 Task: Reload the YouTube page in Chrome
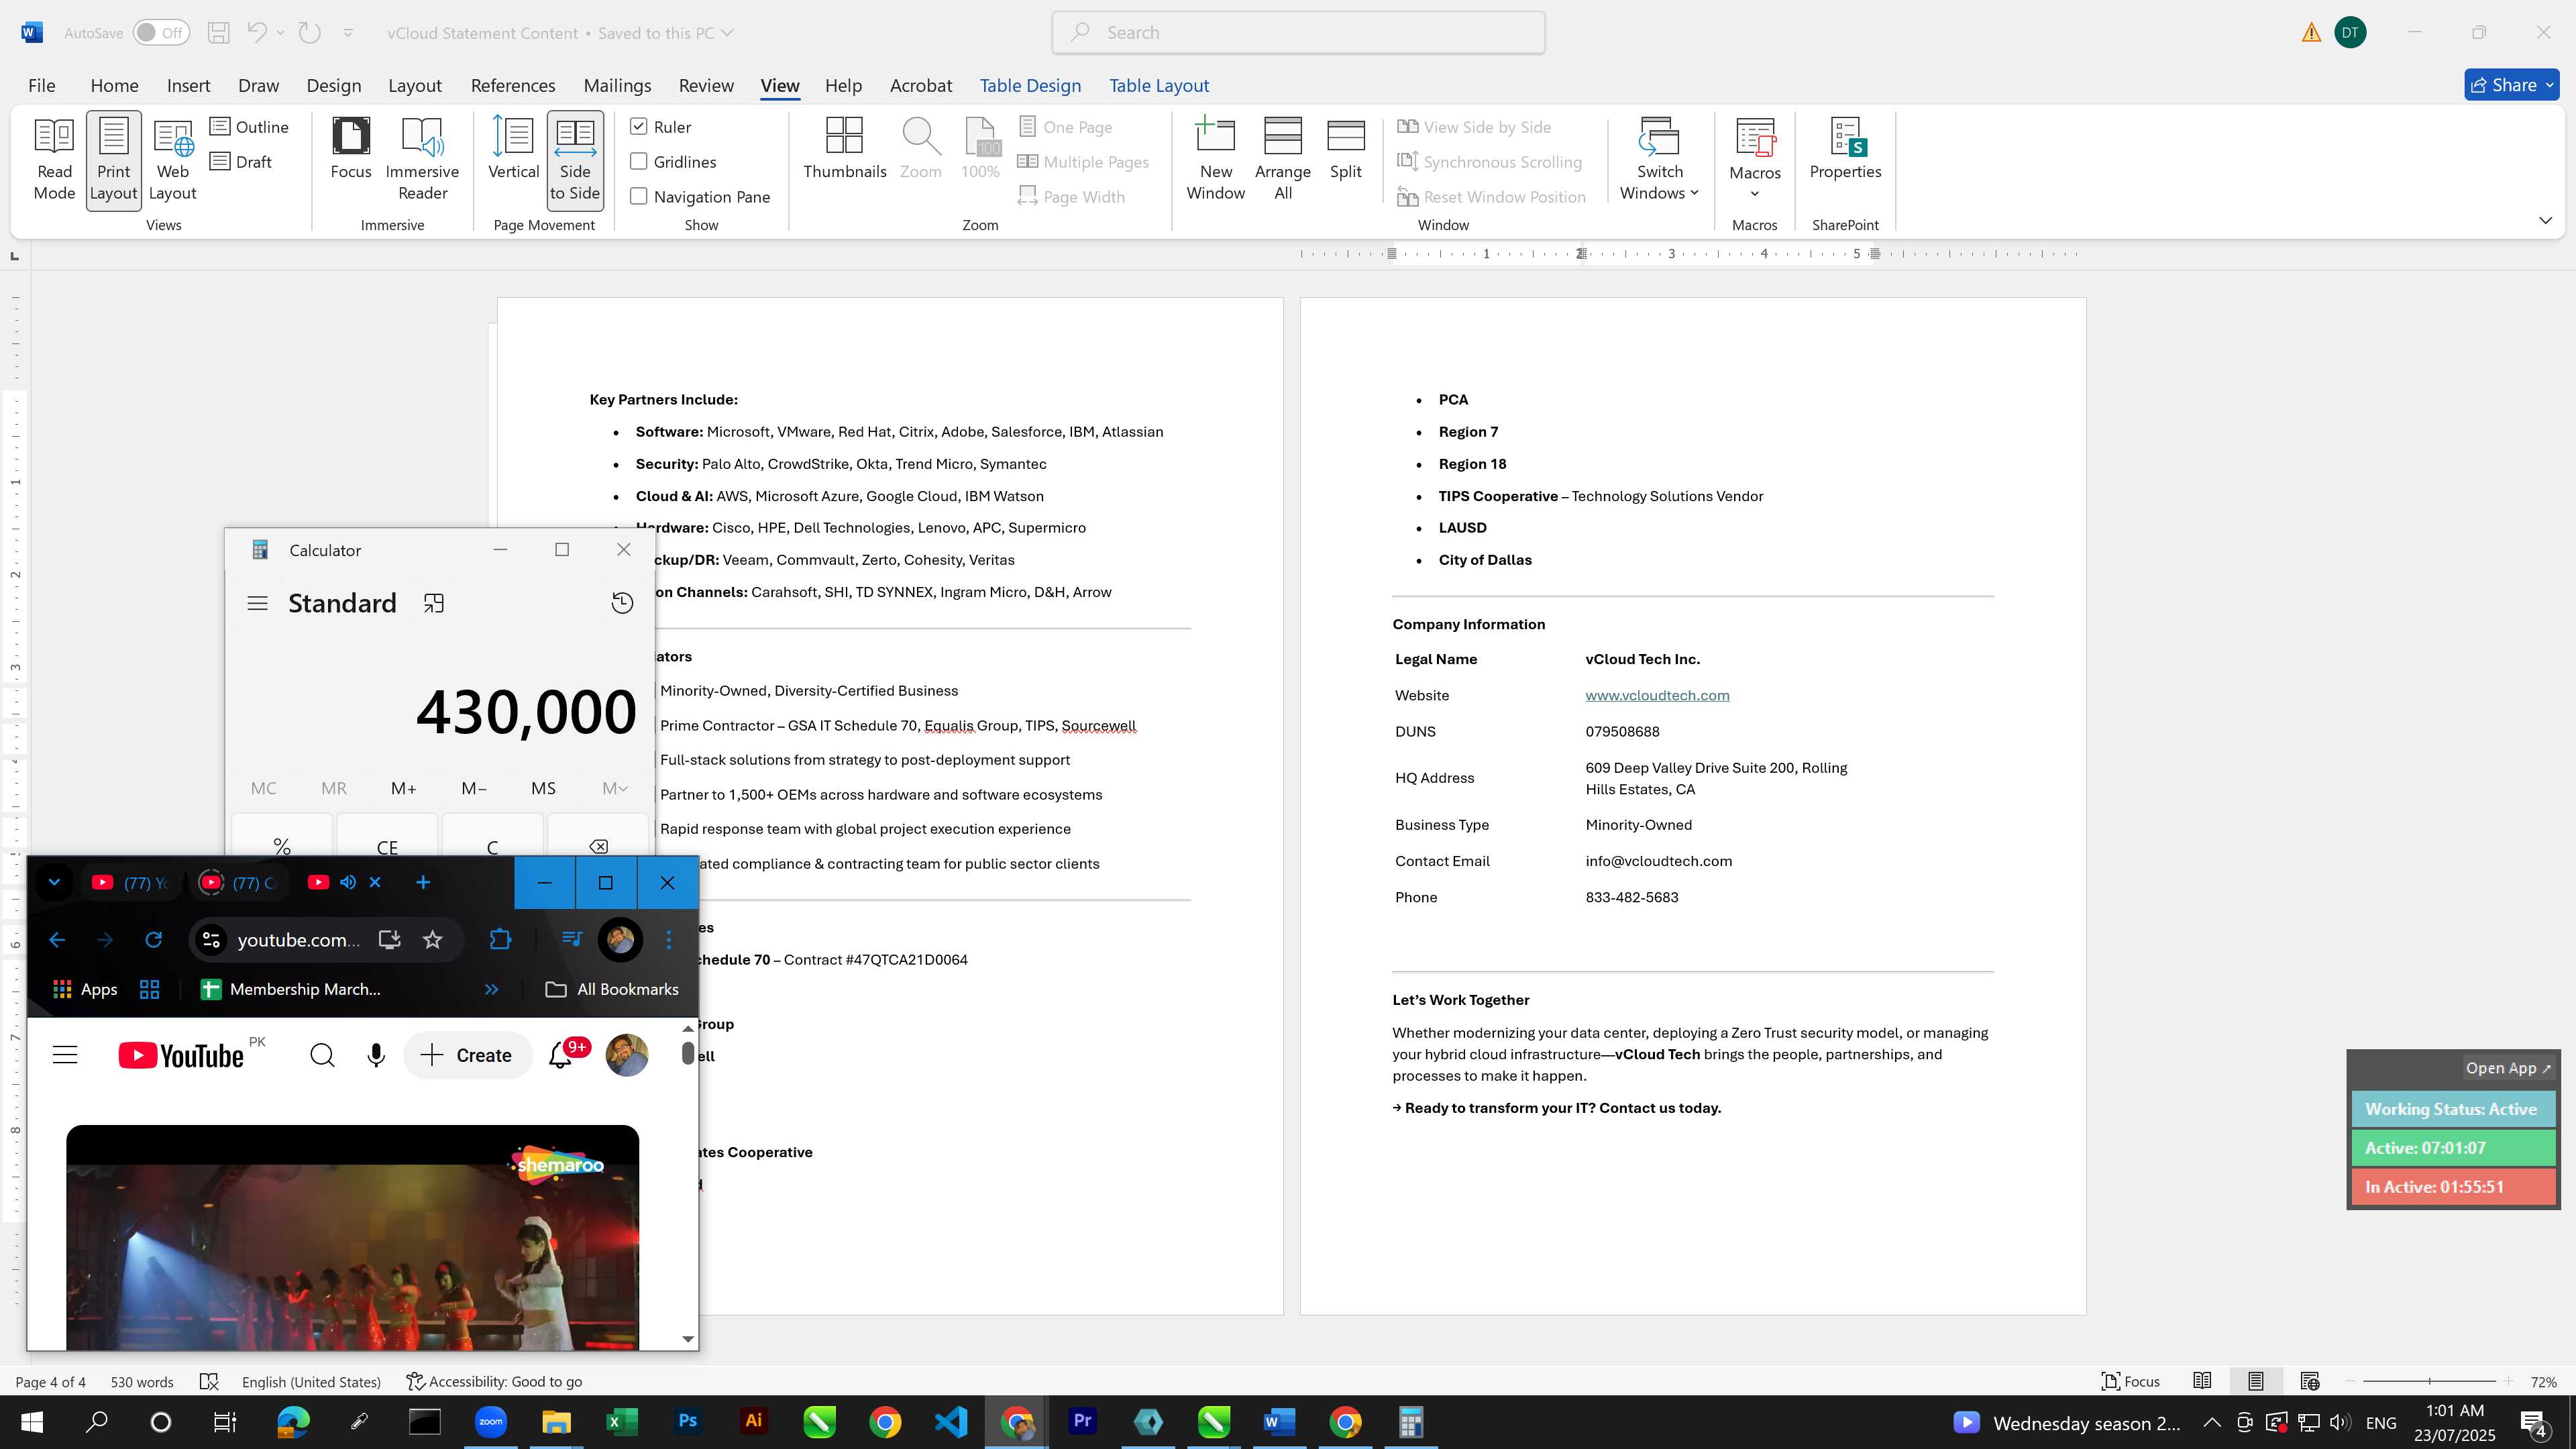point(153,939)
